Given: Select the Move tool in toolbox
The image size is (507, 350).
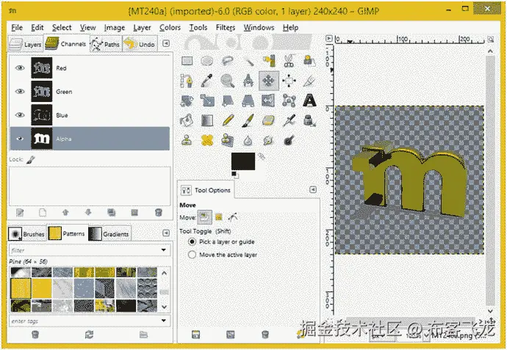Looking at the screenshot, I should (269, 81).
